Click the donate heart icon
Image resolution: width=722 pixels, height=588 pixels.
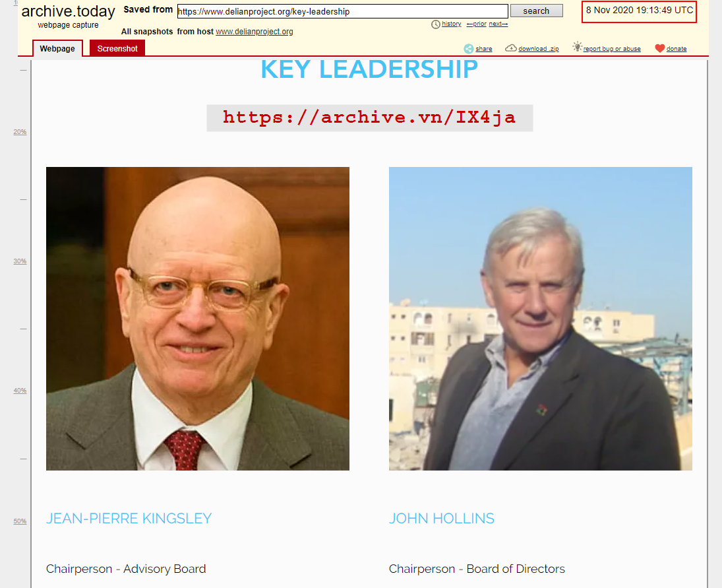tap(660, 48)
